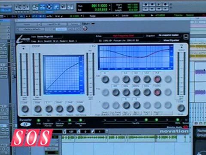Click the plug-in target red button
206x155 pixels.
click(85, 28)
